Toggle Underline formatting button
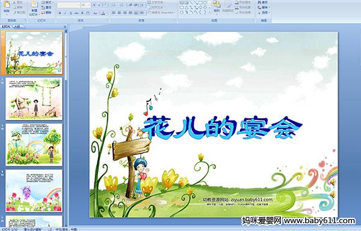Viewport: 361px width, 231px height. point(70,13)
